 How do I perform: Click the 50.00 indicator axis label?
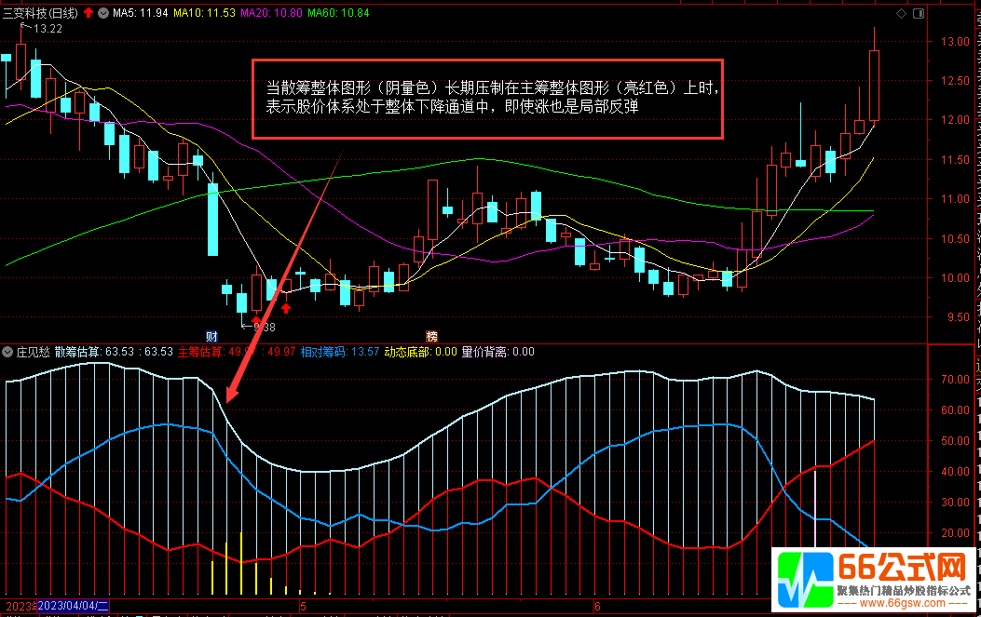pyautogui.click(x=955, y=441)
